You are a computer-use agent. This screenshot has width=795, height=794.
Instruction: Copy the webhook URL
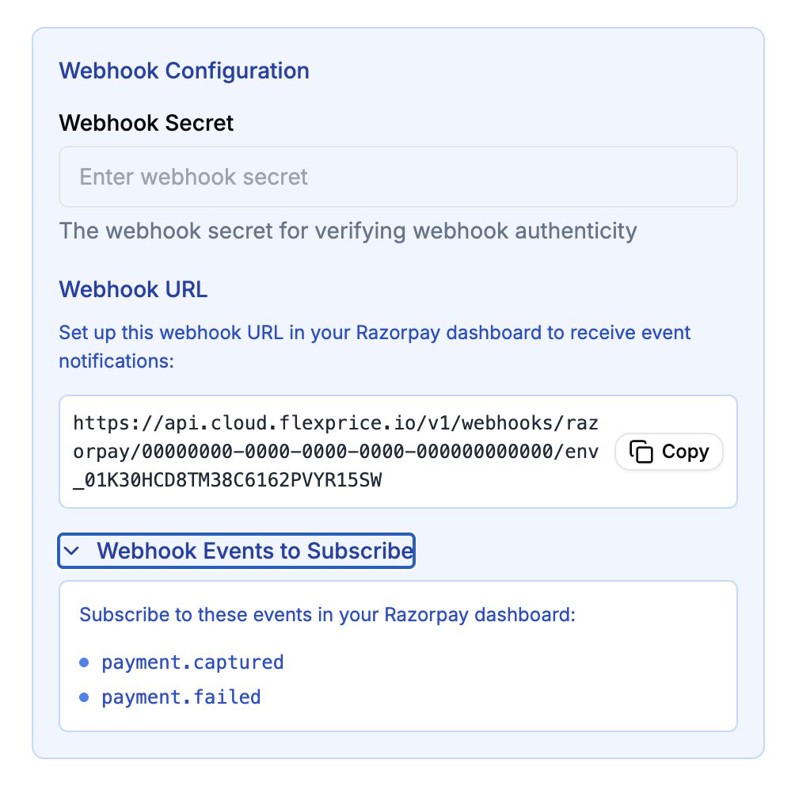click(668, 451)
